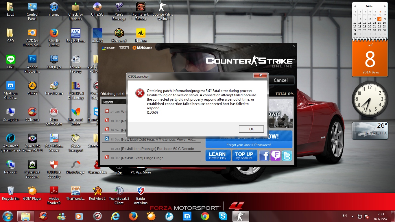Select the PhotoScape desktop icon
Screen dimensions: 395x222
point(76,167)
